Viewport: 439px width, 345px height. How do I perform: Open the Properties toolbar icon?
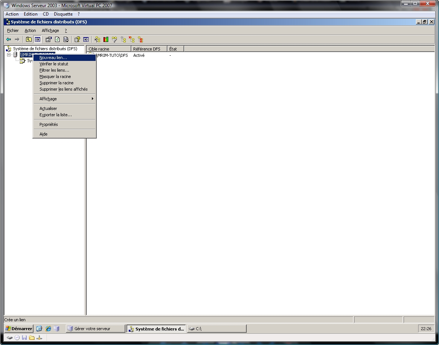(48, 39)
